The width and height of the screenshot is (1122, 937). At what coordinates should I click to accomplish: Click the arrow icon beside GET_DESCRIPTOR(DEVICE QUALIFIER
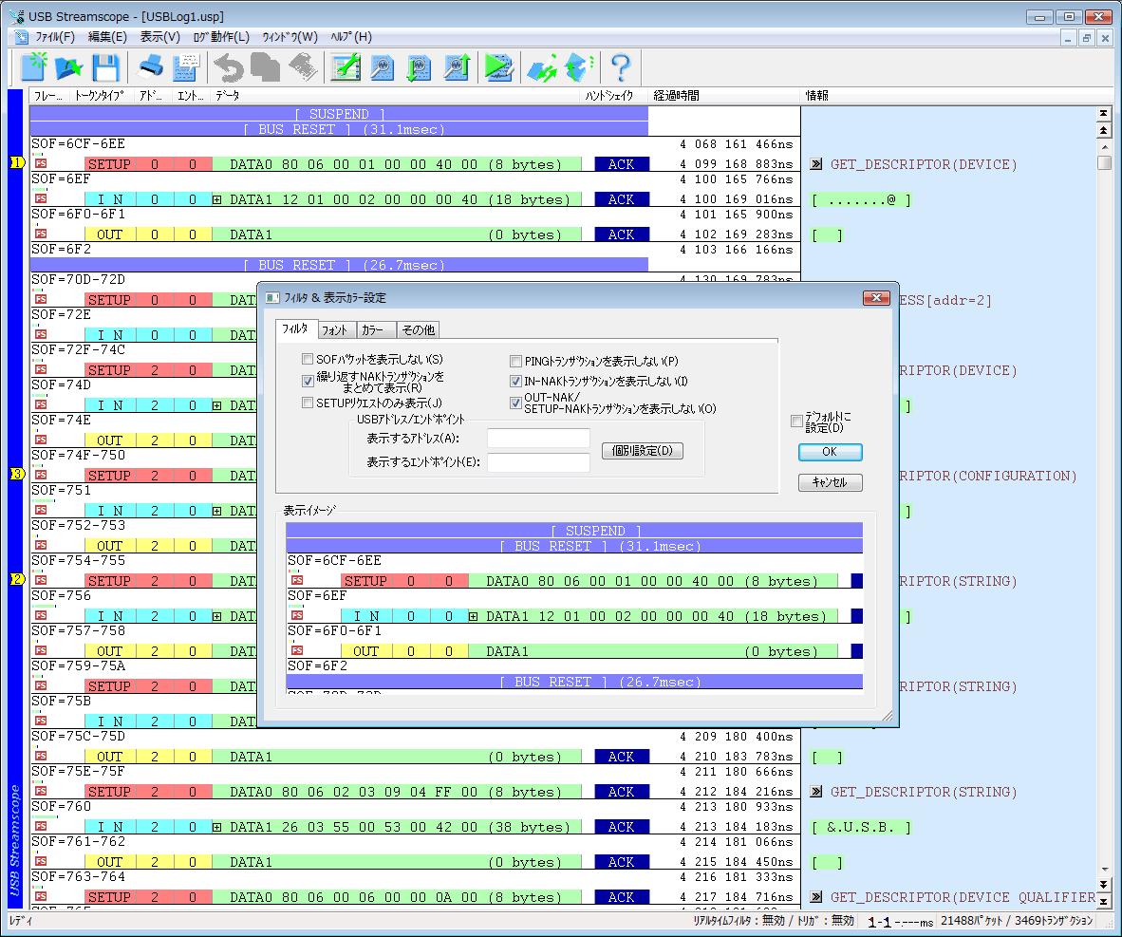[x=815, y=897]
